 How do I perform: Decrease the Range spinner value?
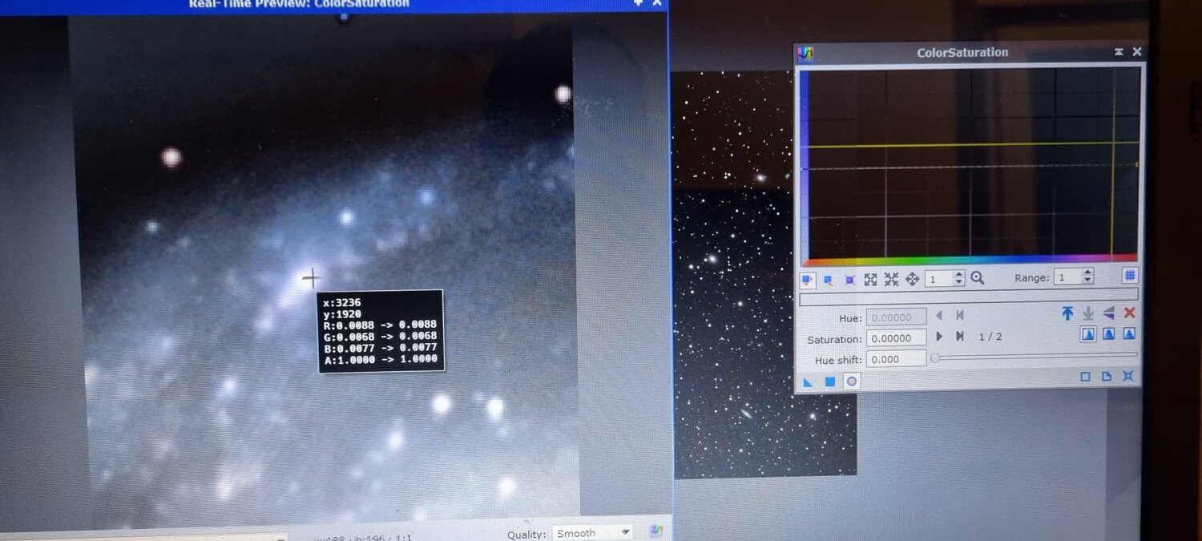click(1087, 281)
